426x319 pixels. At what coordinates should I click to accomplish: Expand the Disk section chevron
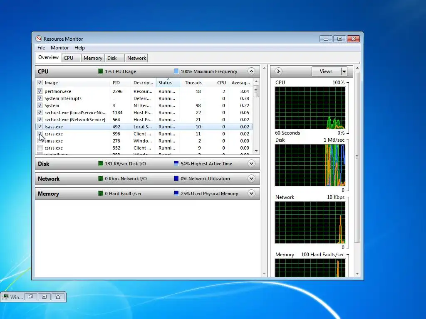[x=251, y=164]
